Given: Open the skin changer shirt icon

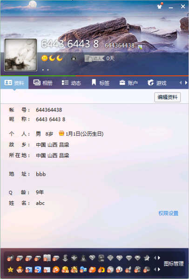Looking at the screenshot, I should [x=160, y=7].
